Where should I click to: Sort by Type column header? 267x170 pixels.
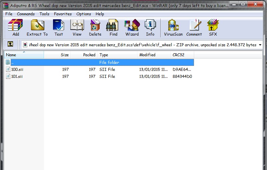click(x=117, y=55)
